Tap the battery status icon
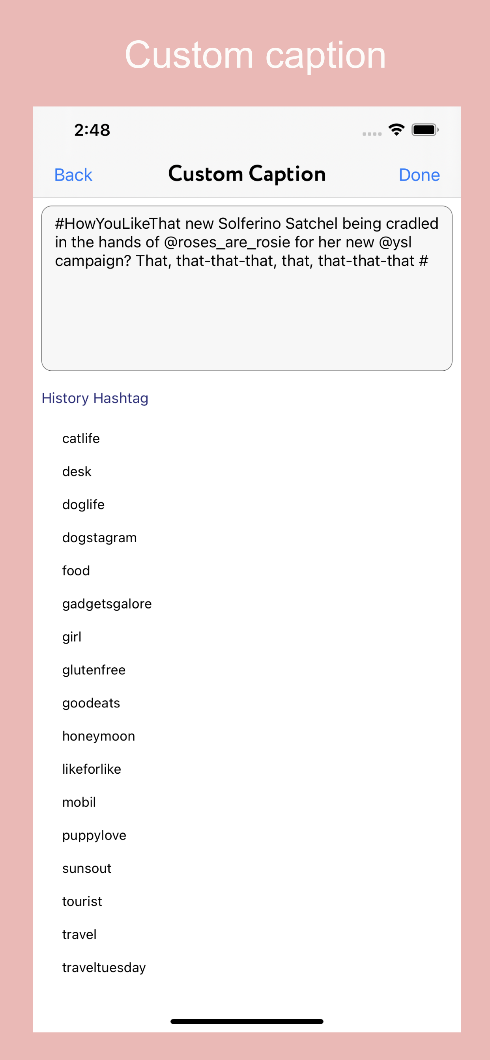The height and width of the screenshot is (1060, 490). point(425,130)
